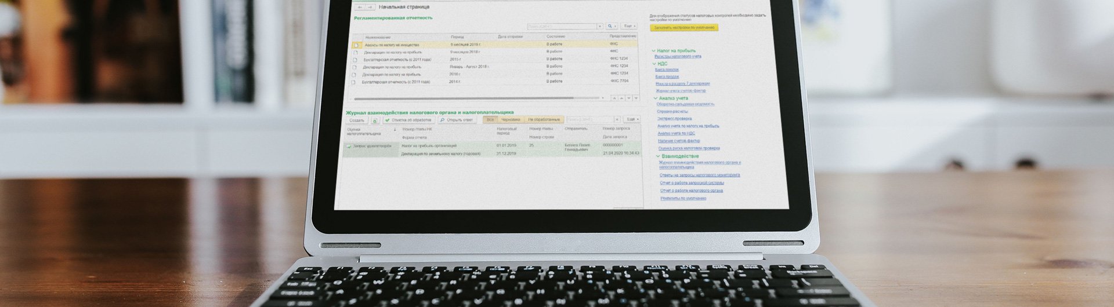
Task: Click the reports search input field
Action: 562,27
